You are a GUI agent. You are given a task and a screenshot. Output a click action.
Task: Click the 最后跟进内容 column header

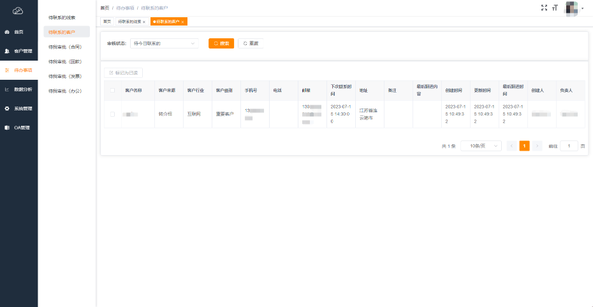(x=427, y=90)
